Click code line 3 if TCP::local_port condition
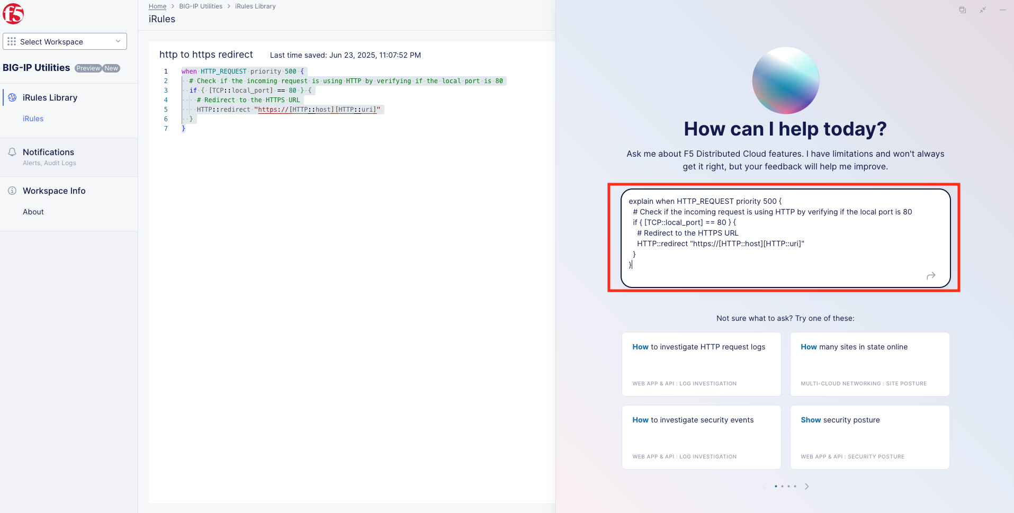1014x513 pixels. [x=251, y=91]
